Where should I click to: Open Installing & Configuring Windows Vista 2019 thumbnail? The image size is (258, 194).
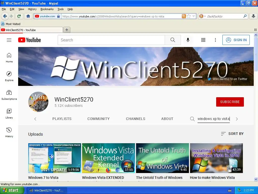216,158
